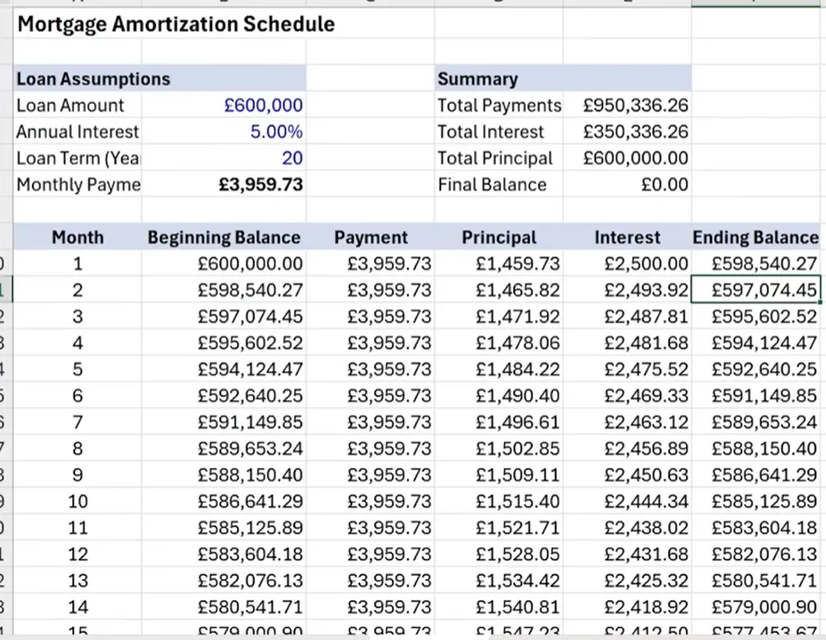The width and height of the screenshot is (826, 640).
Task: Click the Payment column header cell
Action: click(371, 238)
